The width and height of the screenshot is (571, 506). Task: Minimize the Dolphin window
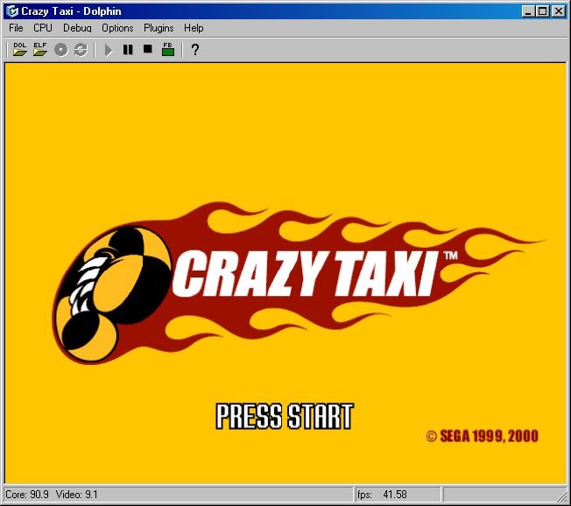(528, 11)
